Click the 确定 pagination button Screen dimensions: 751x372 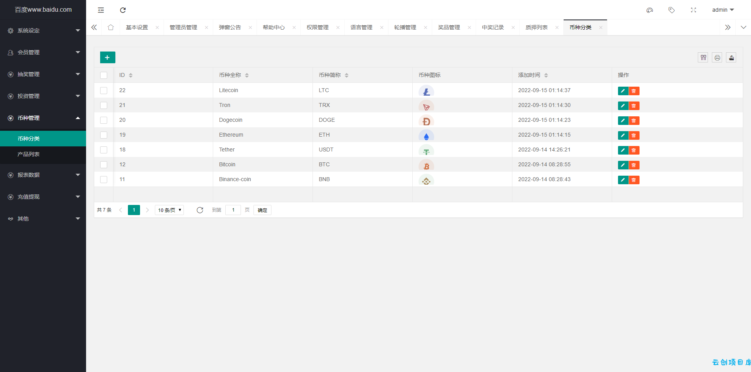tap(262, 210)
